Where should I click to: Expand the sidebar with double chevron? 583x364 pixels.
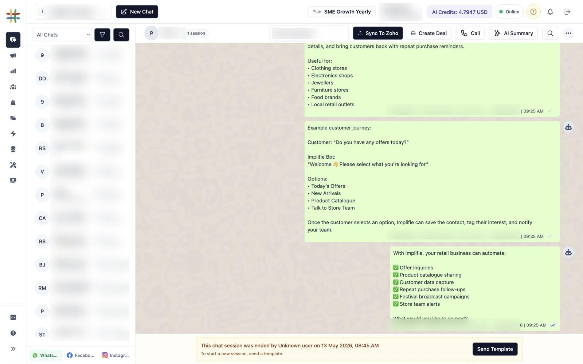(13, 349)
